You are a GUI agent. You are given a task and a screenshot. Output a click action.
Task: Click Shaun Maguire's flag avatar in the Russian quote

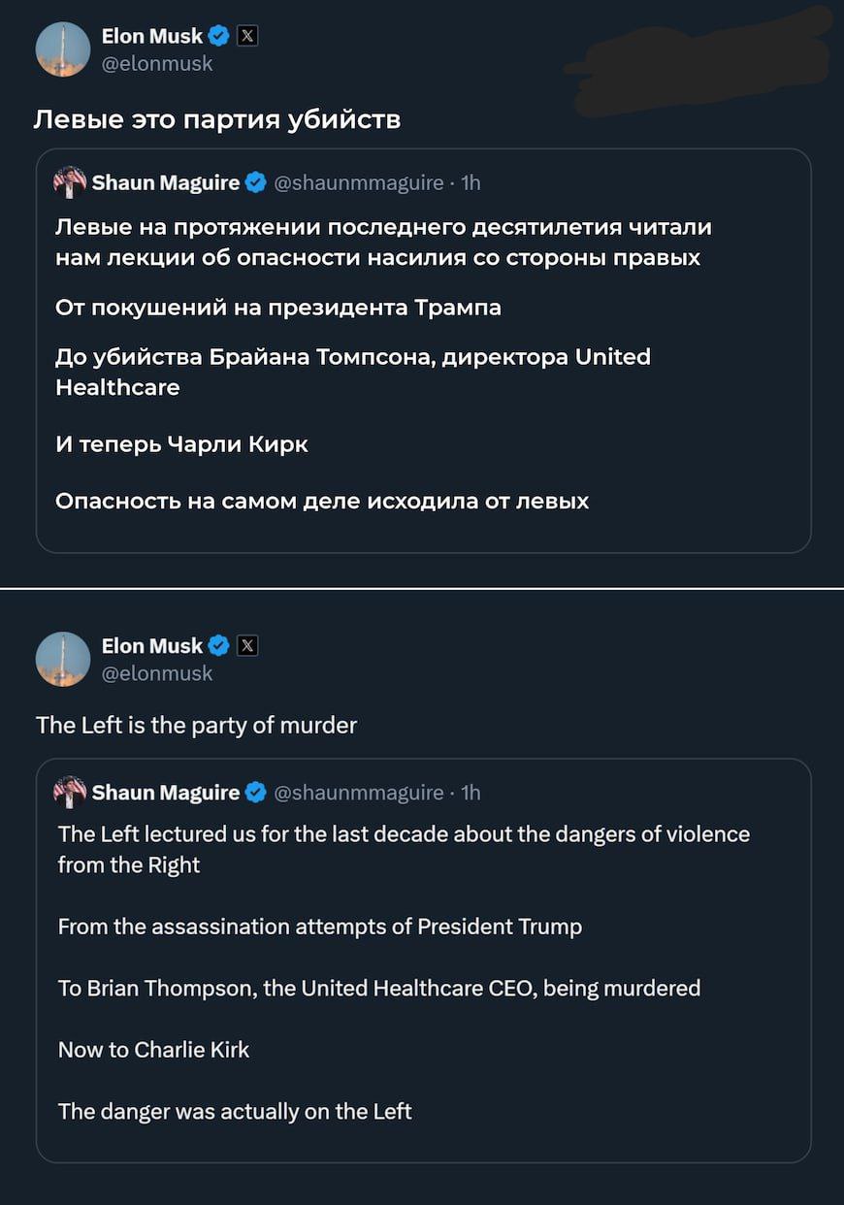click(70, 182)
